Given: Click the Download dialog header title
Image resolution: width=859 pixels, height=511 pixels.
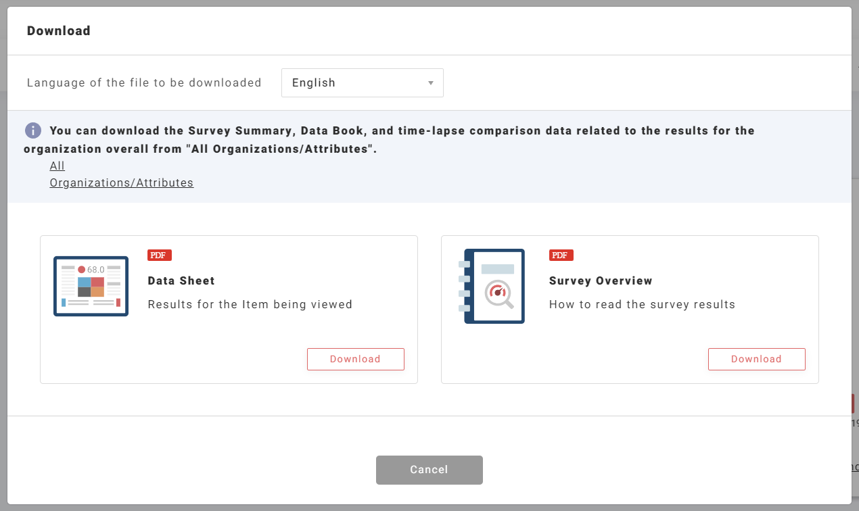Looking at the screenshot, I should click(59, 30).
